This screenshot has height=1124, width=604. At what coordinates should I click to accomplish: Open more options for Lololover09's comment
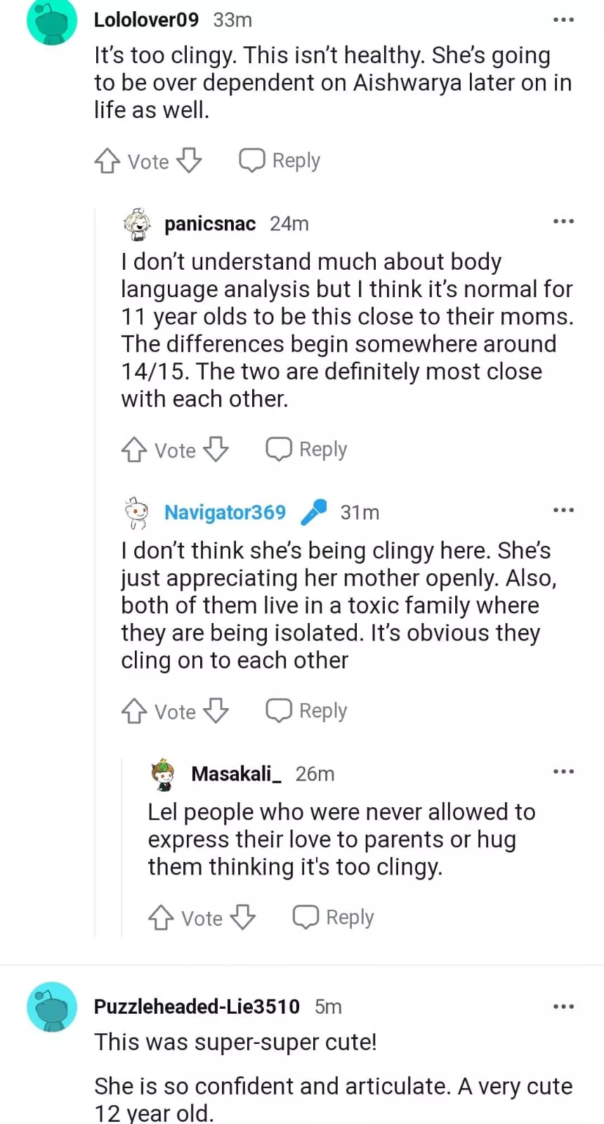click(563, 20)
